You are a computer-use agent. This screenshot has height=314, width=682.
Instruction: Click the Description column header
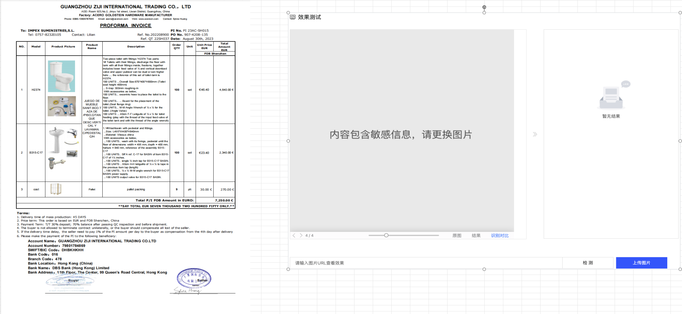click(136, 47)
